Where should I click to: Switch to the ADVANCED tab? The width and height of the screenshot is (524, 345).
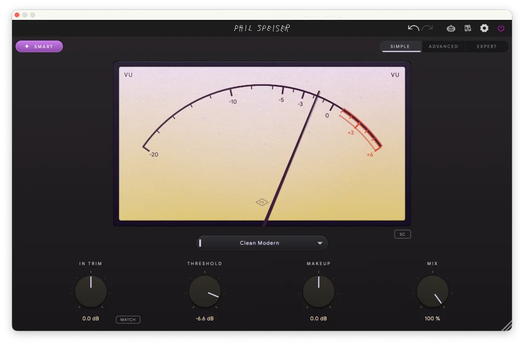point(443,47)
